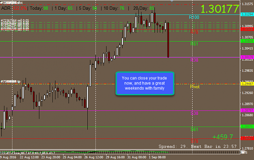Click the cyan 1.31294 price tag
The width and height of the screenshot is (254, 160).
247,14
